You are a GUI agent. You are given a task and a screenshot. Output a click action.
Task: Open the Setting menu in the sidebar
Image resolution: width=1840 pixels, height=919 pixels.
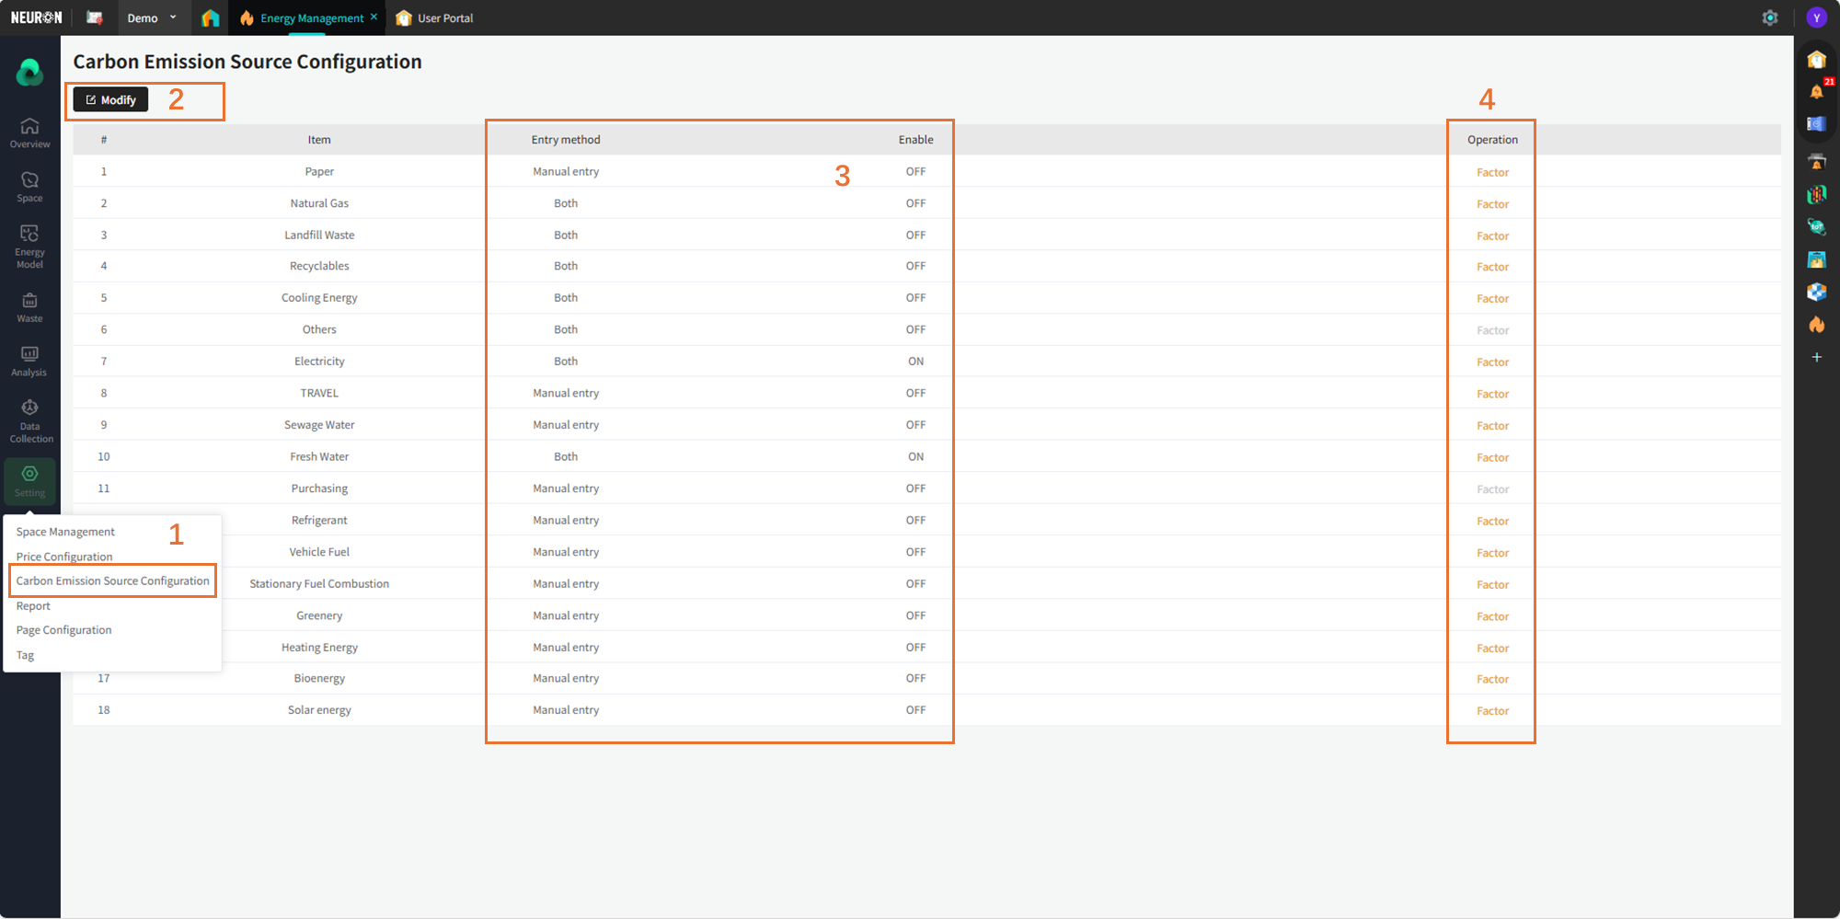coord(29,481)
